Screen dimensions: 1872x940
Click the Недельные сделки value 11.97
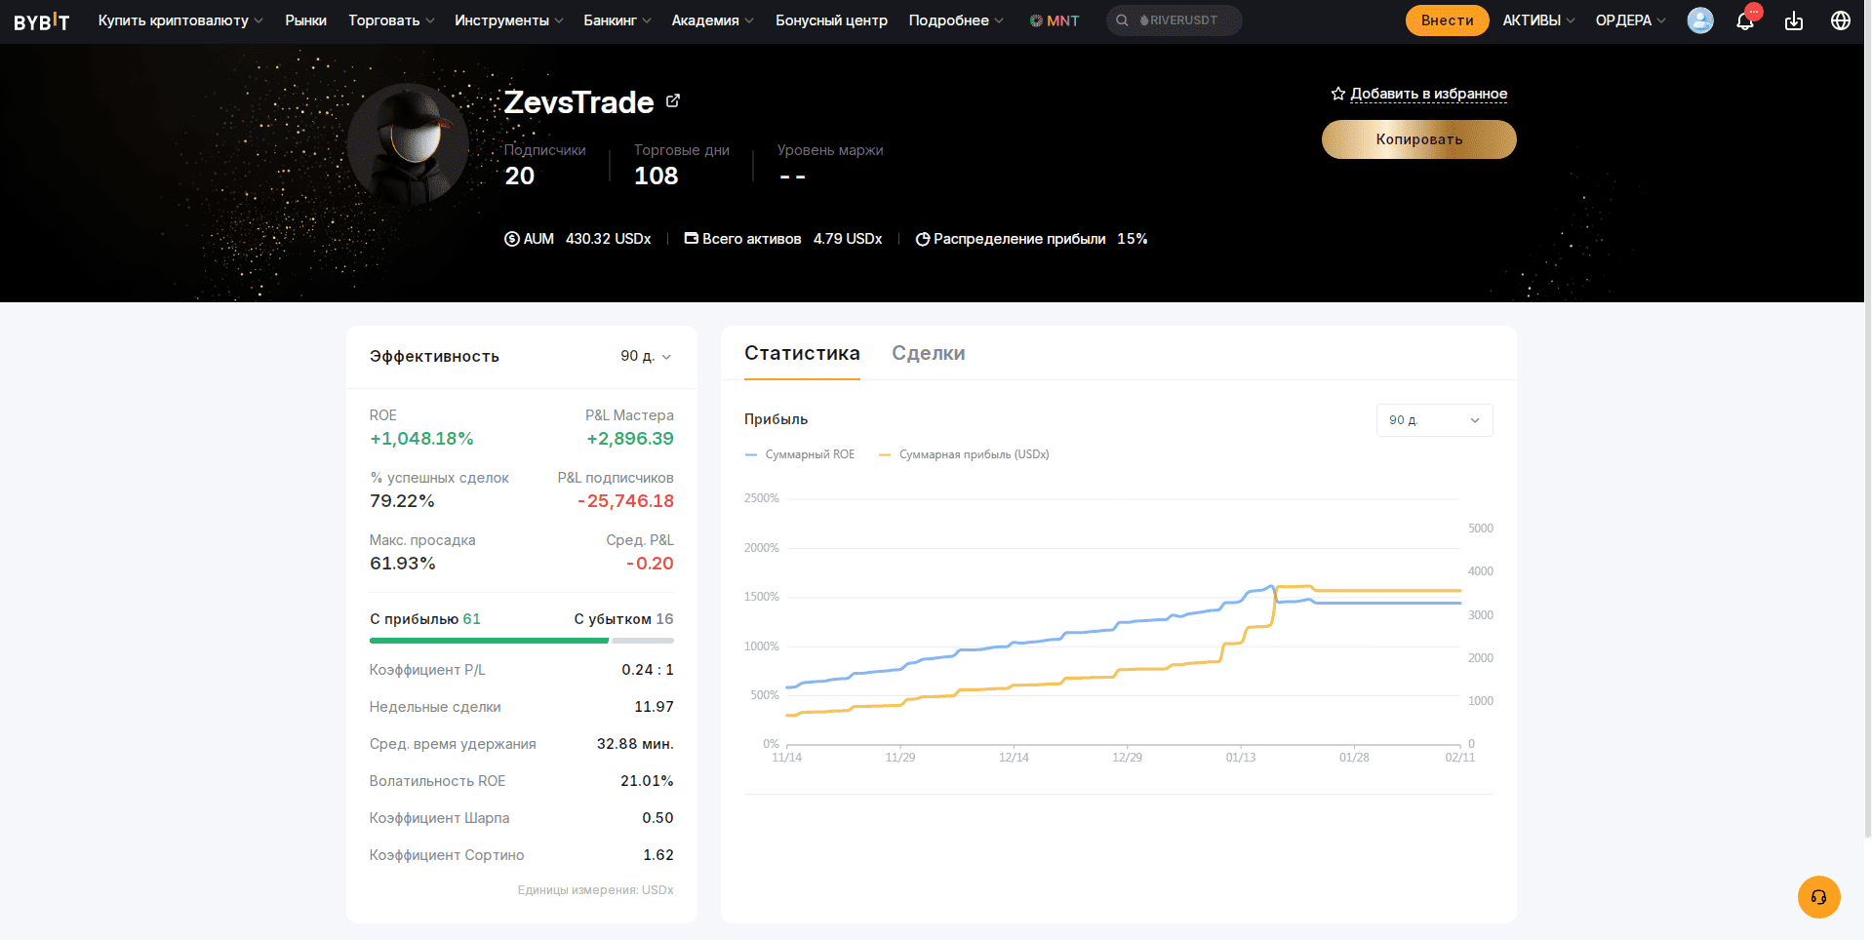[654, 707]
